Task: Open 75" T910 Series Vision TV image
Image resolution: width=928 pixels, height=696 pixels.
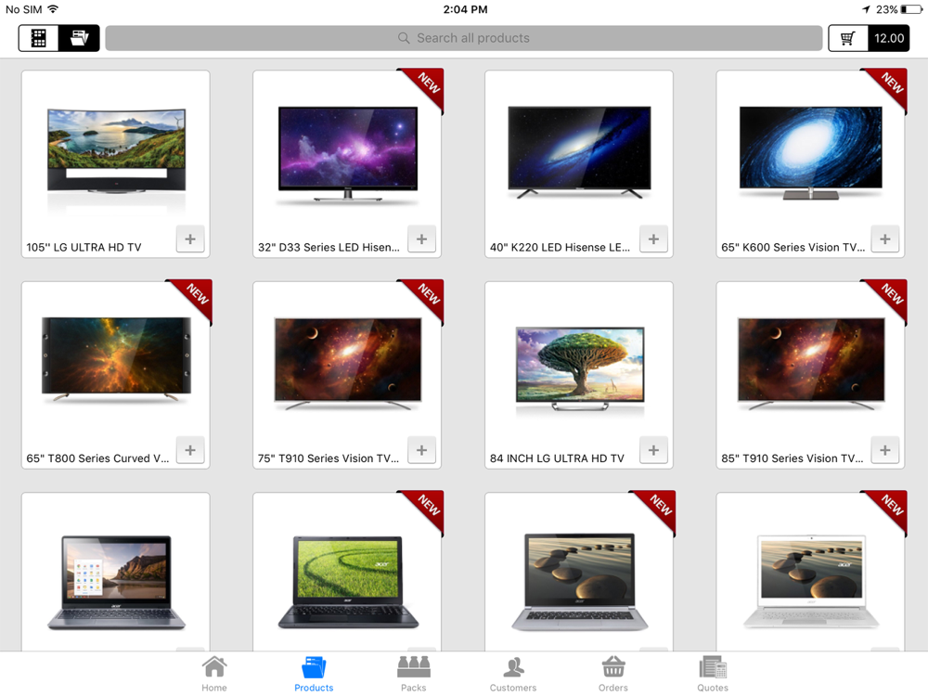Action: click(x=348, y=364)
